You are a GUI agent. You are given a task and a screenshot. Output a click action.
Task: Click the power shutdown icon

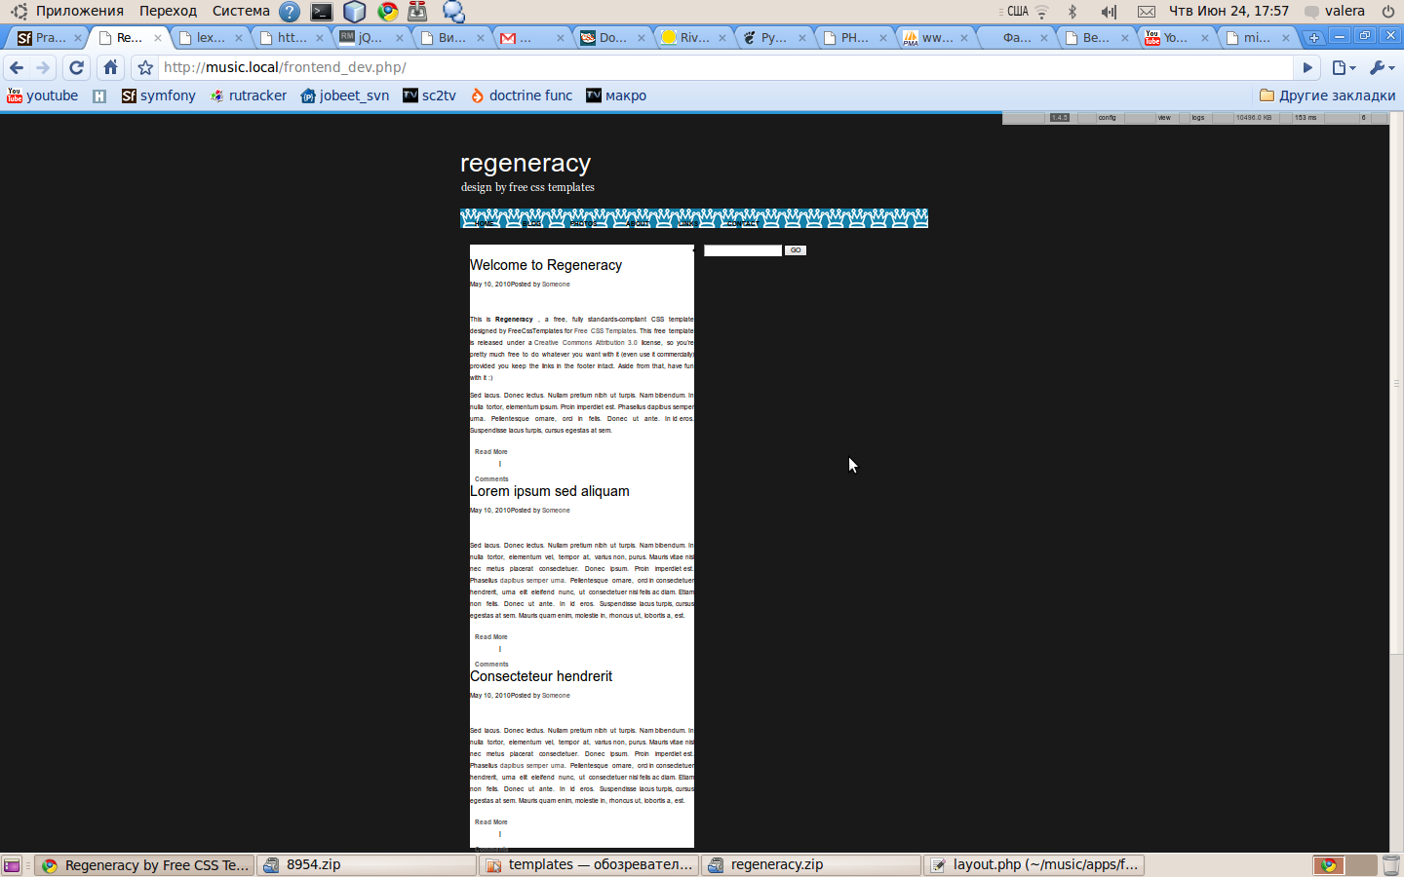click(x=1387, y=12)
